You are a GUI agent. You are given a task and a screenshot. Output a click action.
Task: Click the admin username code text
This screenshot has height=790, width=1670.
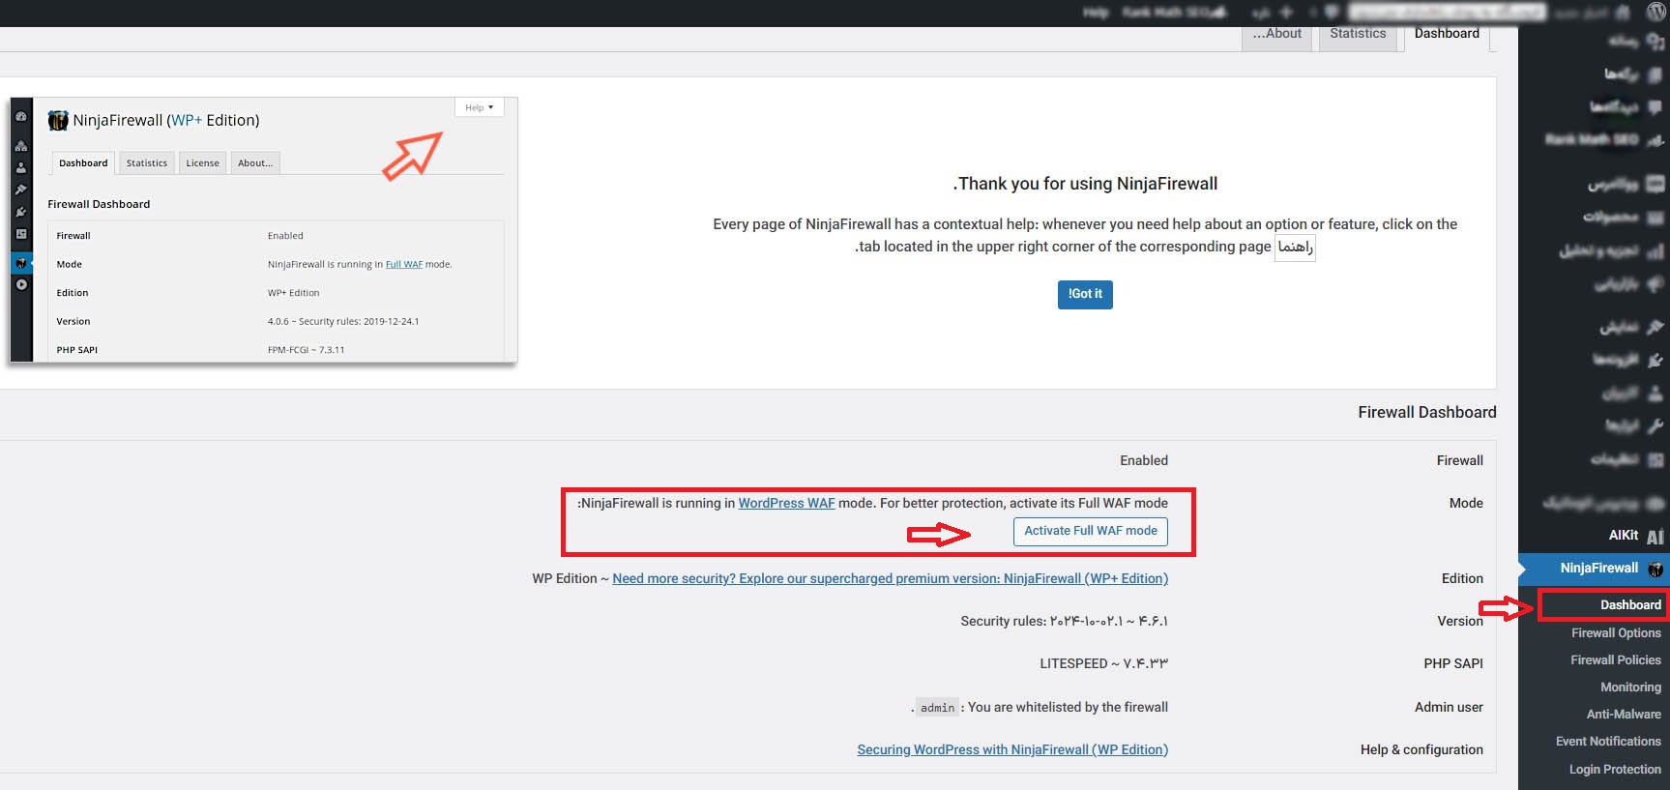(x=938, y=708)
